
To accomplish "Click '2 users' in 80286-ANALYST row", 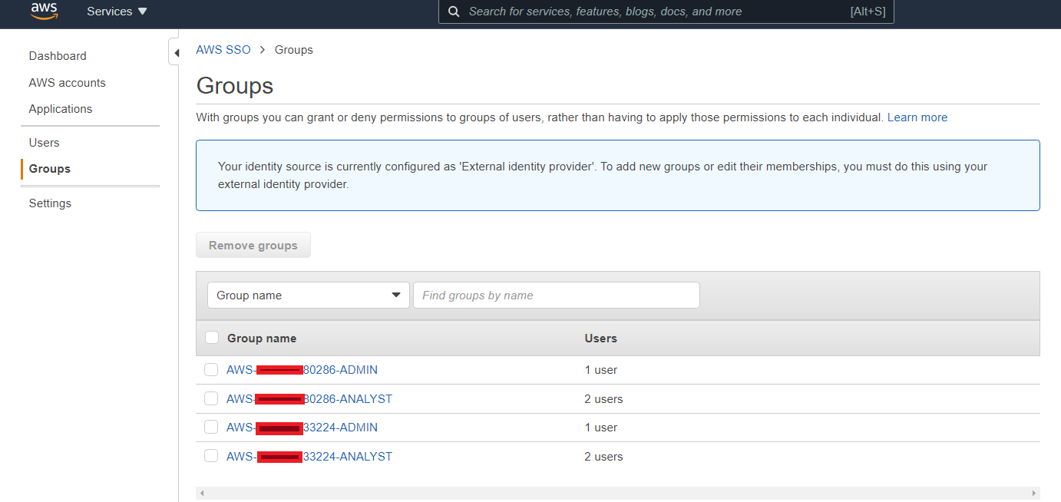I will 603,399.
